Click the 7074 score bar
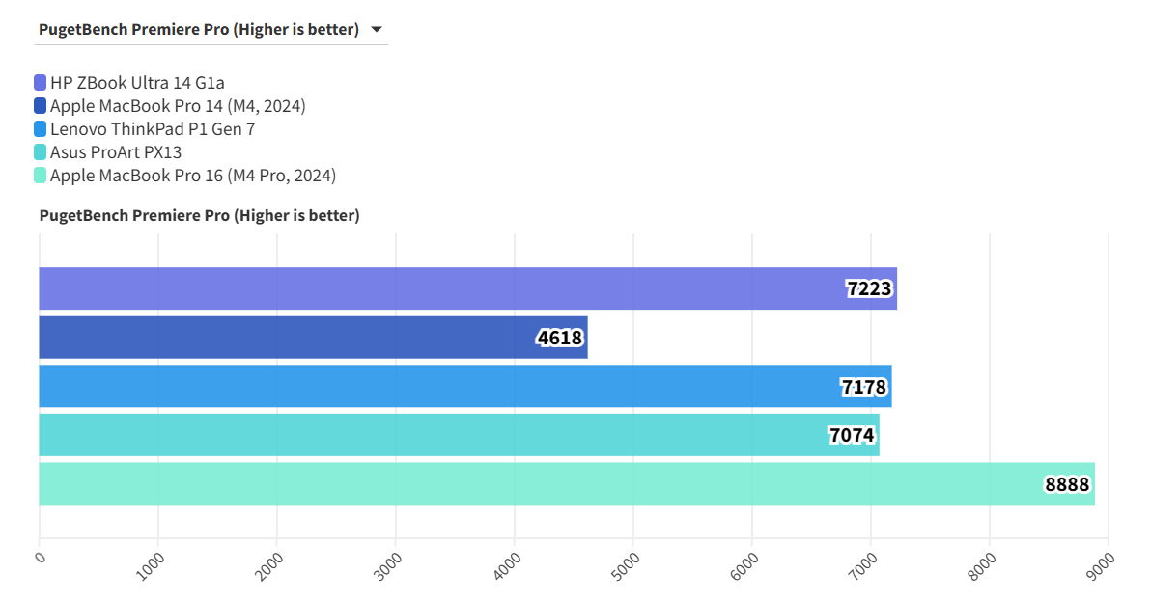 click(x=459, y=435)
